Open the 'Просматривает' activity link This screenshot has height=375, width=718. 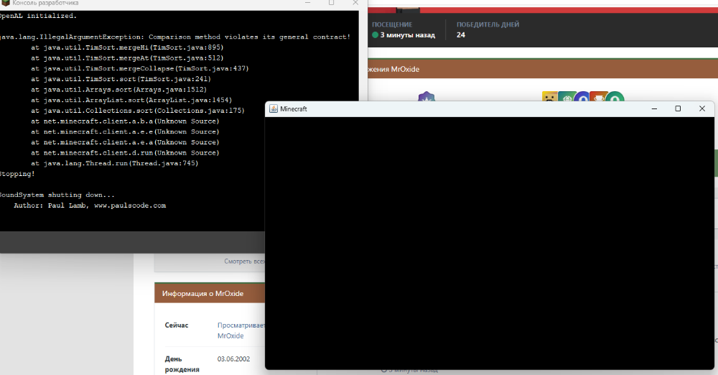click(241, 325)
